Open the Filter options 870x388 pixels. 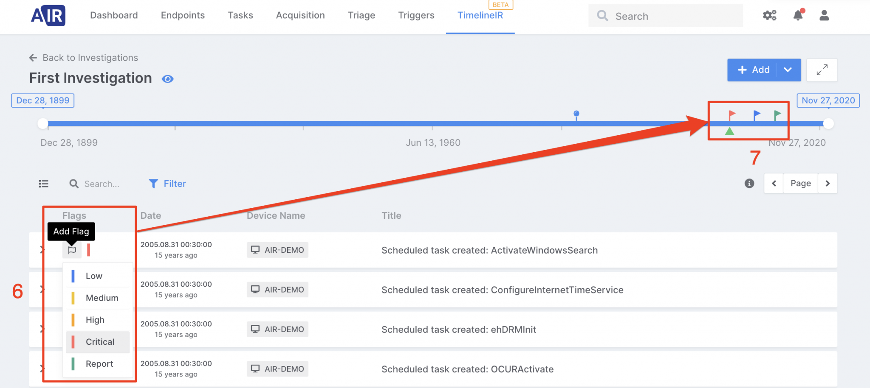(x=167, y=184)
